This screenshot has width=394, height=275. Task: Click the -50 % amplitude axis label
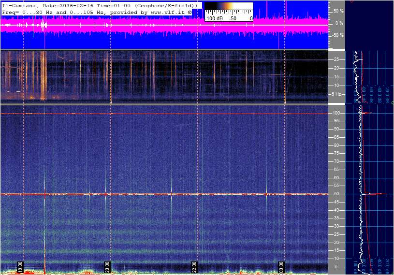click(338, 35)
